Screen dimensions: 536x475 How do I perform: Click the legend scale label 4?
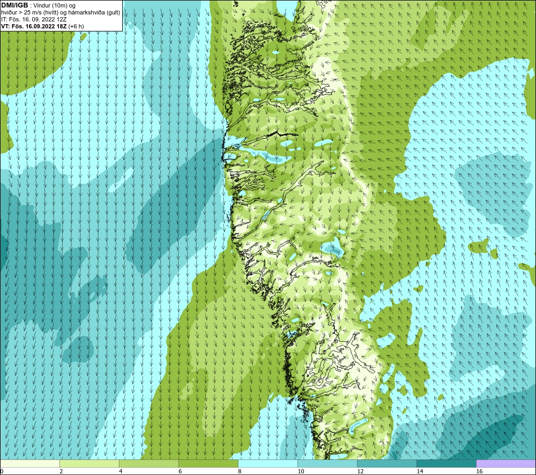[x=121, y=472]
